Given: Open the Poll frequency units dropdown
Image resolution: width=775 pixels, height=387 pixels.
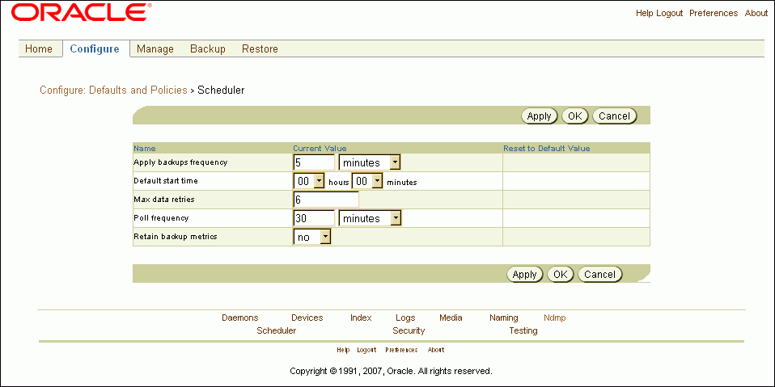Looking at the screenshot, I should pos(370,218).
